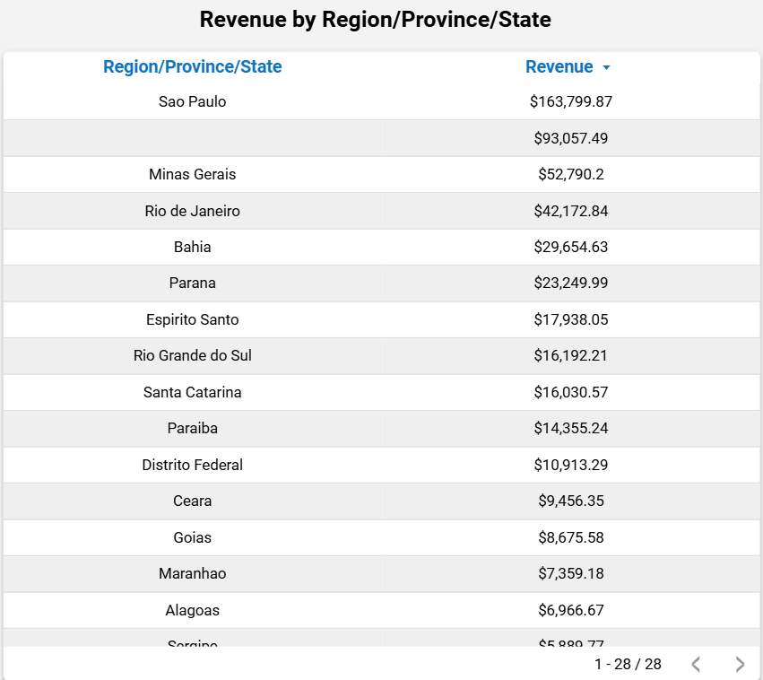Click the Ceara region cell
Screen dimensions: 763x680
tap(192, 501)
